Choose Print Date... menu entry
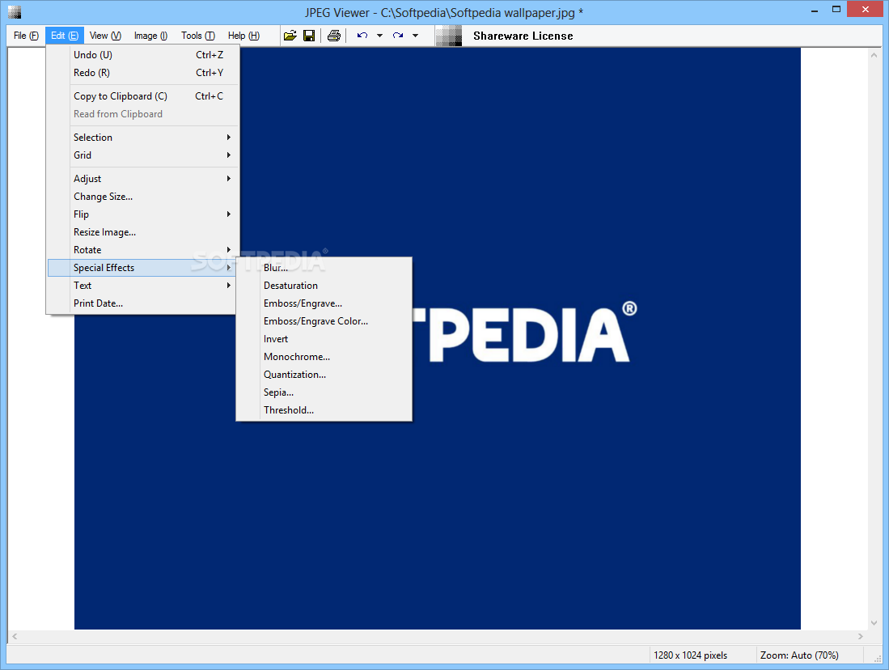Screen dimensions: 889x670 pyautogui.click(x=143, y=303)
